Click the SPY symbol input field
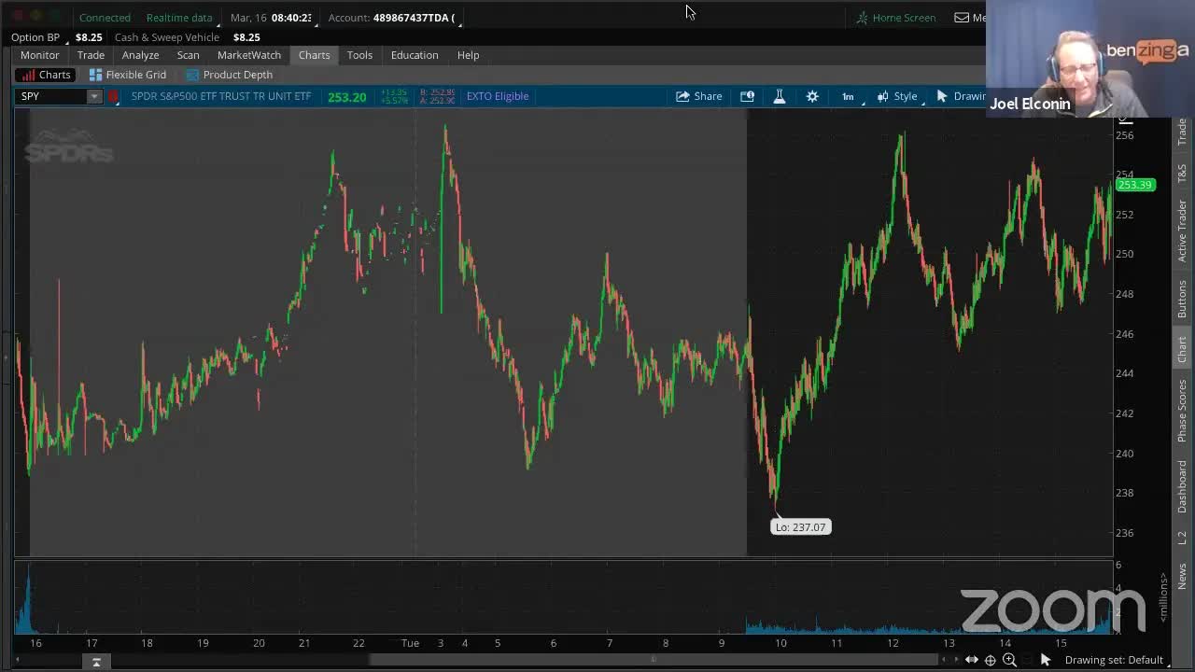This screenshot has height=672, width=1195. click(52, 96)
